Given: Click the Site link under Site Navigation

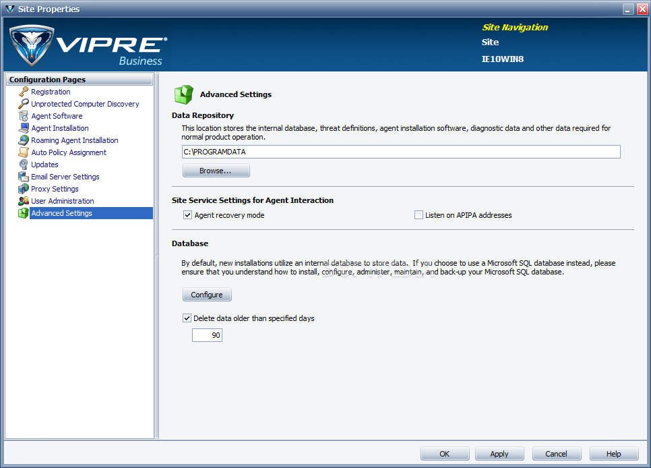Looking at the screenshot, I should pos(490,42).
